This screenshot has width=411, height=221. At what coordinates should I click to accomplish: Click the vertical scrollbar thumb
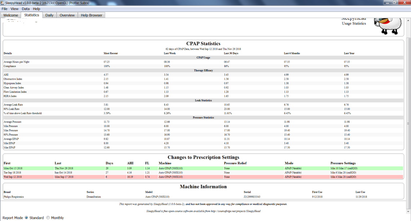[408, 123]
